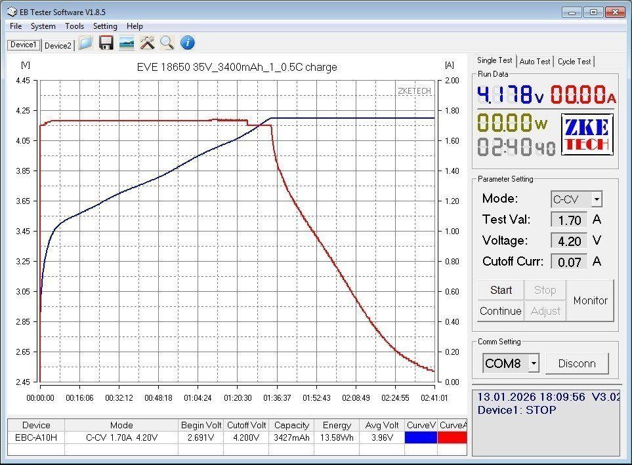Open the Auto Test tab
Screen dimensions: 632x465
[x=535, y=61]
